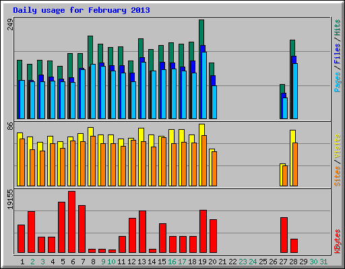This screenshot has height=269, width=345.
Task: Click day label '7' on the x-axis
Action: pos(83,262)
